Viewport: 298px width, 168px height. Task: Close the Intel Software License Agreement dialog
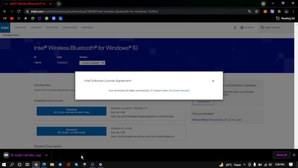coord(213,81)
